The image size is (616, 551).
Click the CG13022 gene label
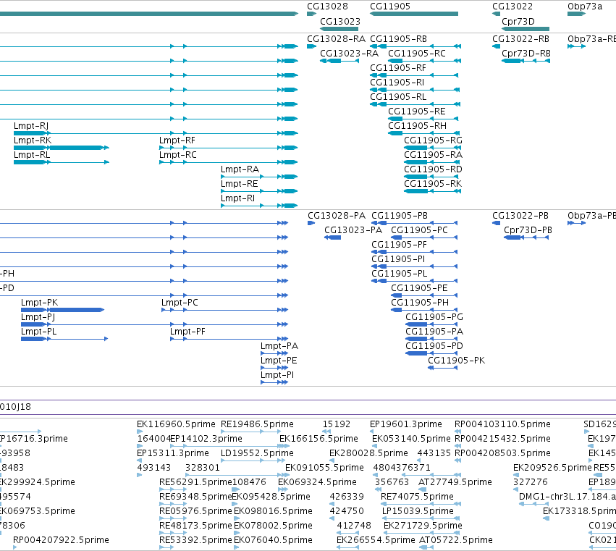click(512, 7)
